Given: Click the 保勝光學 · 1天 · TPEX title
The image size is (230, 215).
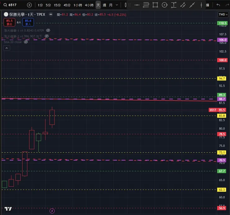Looking at the screenshot, I should click(x=27, y=14).
